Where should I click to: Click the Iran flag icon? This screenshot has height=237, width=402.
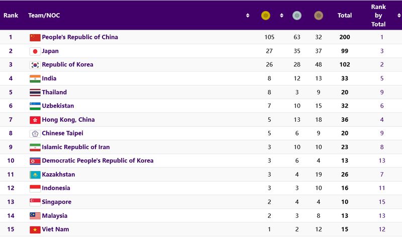coord(35,147)
